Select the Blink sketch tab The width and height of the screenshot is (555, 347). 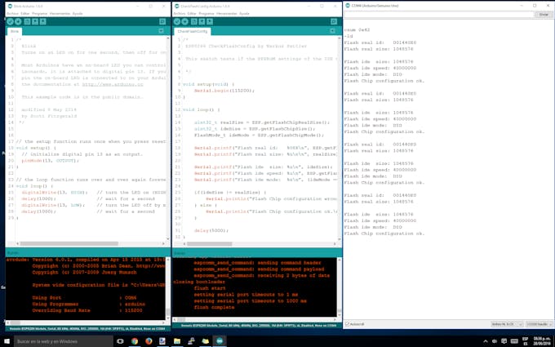point(15,31)
